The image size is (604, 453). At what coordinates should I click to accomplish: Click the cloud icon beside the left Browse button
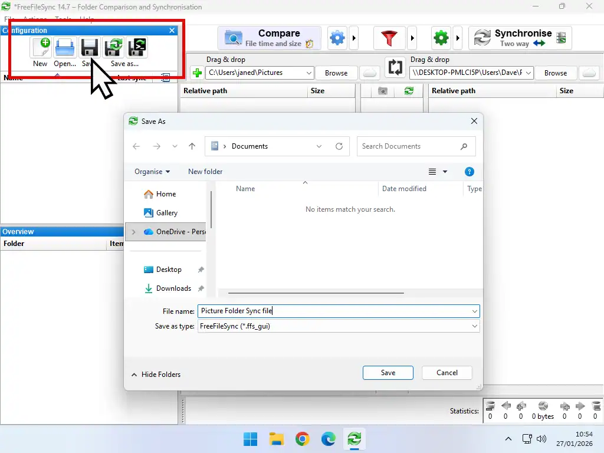coord(370,73)
